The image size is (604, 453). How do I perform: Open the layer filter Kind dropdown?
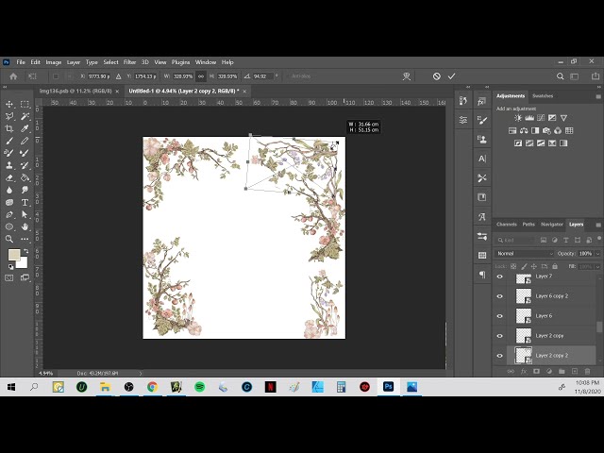[x=516, y=240]
